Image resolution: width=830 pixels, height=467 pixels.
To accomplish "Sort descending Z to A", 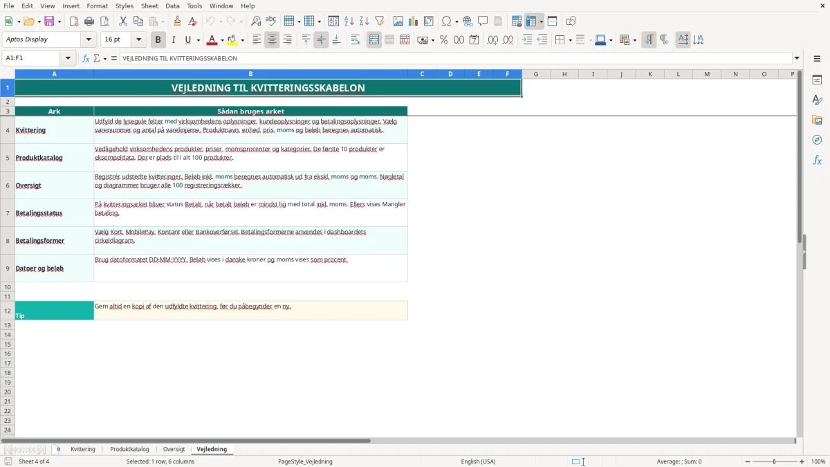I will 365,21.
